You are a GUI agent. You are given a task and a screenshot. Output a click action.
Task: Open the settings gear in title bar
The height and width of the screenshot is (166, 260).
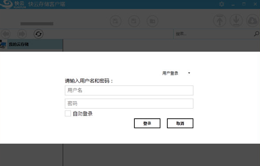221,4
